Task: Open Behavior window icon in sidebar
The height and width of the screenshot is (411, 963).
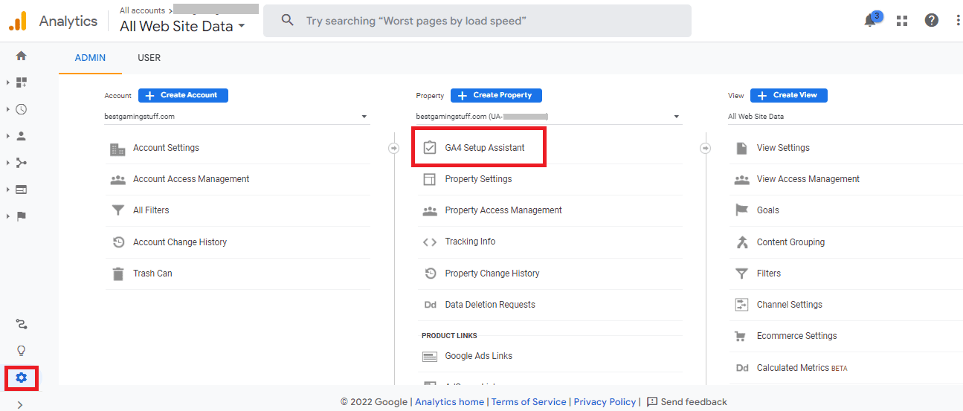Action: [21, 190]
